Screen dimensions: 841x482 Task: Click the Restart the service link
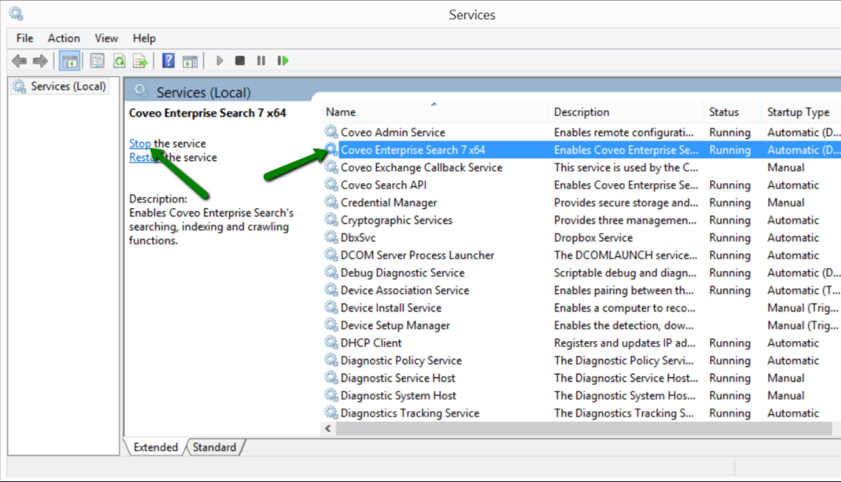pos(146,157)
